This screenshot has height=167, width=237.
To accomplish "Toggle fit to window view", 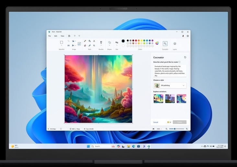I will (x=153, y=129).
